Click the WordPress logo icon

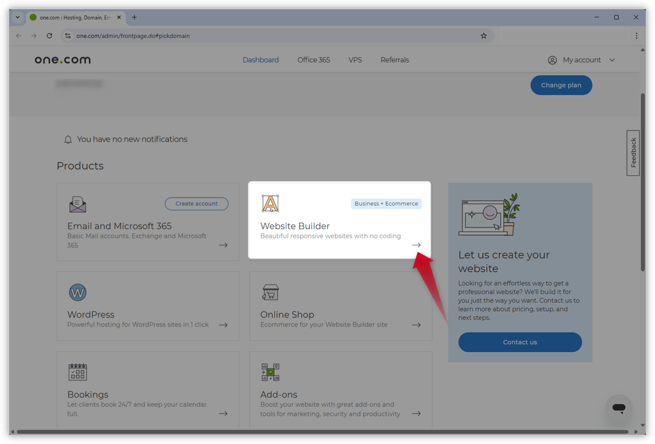(x=77, y=292)
